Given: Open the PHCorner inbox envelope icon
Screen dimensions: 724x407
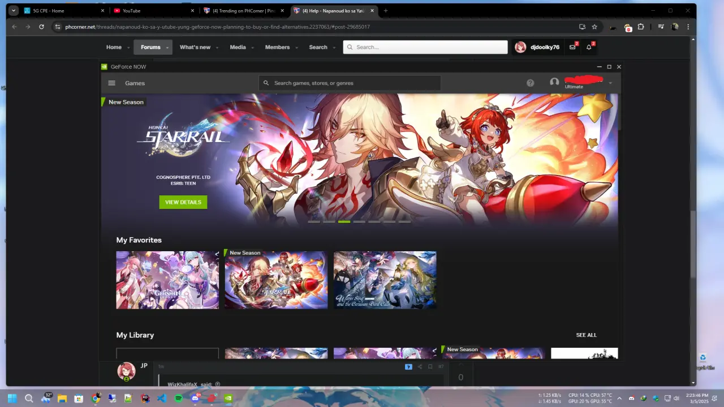Looking at the screenshot, I should (x=573, y=47).
